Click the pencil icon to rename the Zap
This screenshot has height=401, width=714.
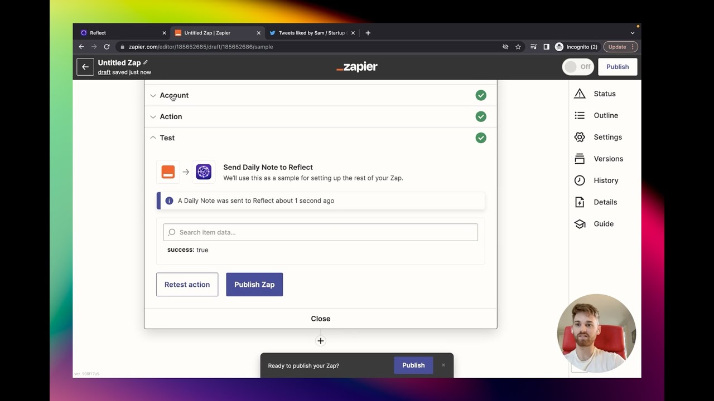(146, 62)
